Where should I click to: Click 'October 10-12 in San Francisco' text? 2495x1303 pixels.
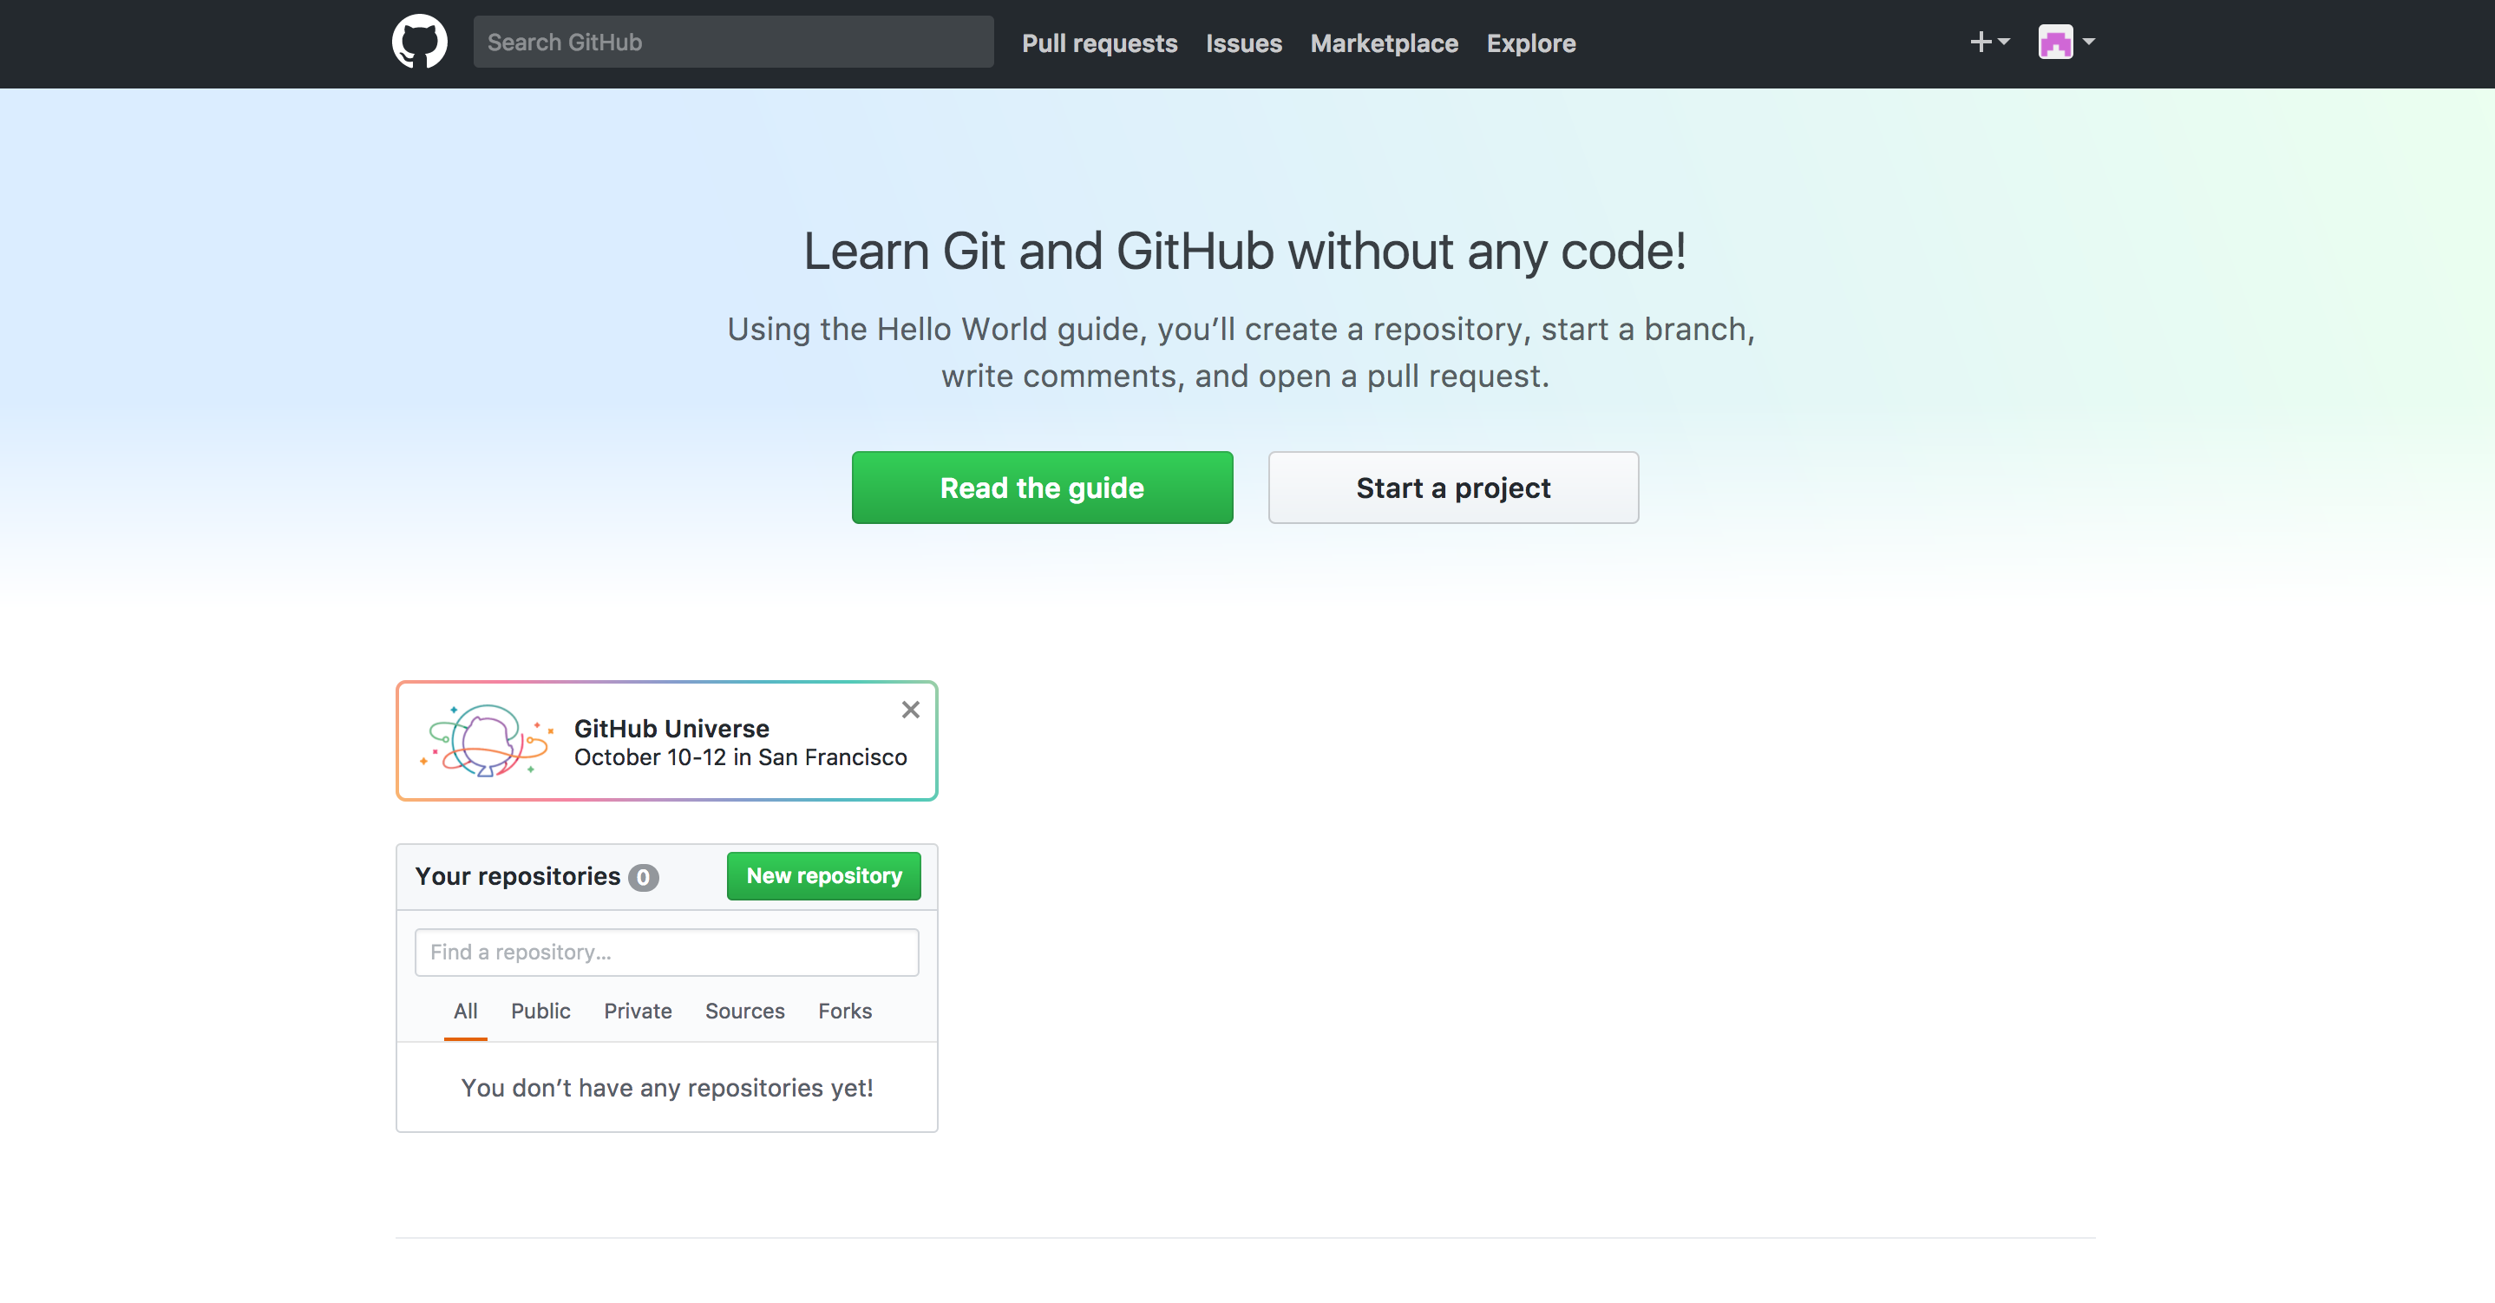741,757
